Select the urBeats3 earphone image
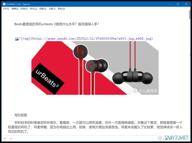Viewport: 192px width, 143px height. click(x=95, y=68)
